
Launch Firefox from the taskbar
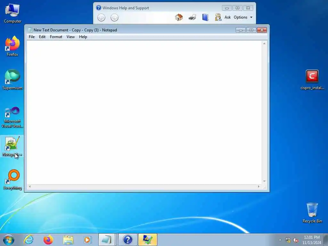coord(48,240)
